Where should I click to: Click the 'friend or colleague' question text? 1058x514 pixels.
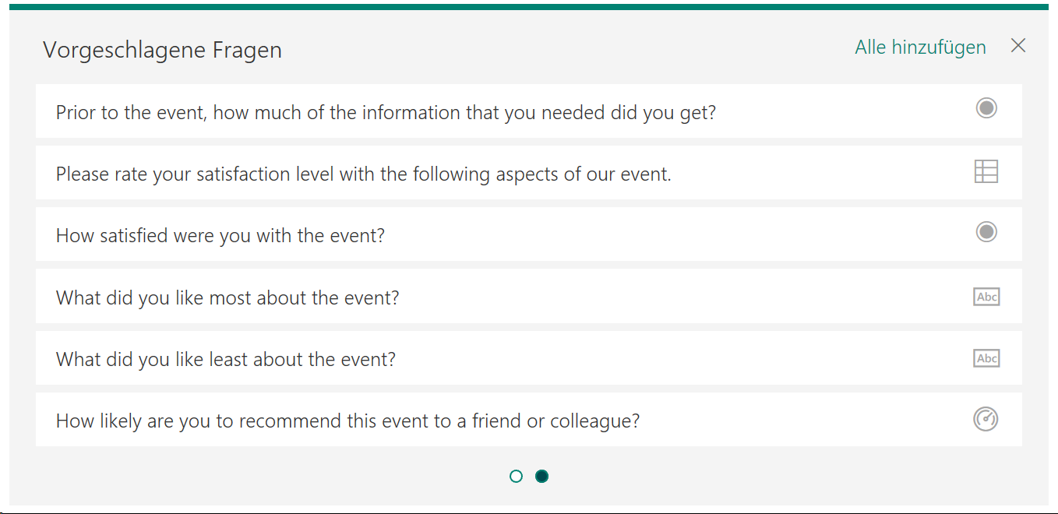555,421
